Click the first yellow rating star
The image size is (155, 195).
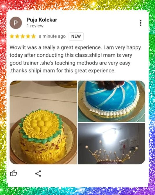coord(12,36)
